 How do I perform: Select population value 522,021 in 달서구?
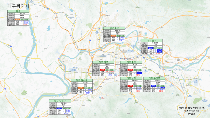86,82
